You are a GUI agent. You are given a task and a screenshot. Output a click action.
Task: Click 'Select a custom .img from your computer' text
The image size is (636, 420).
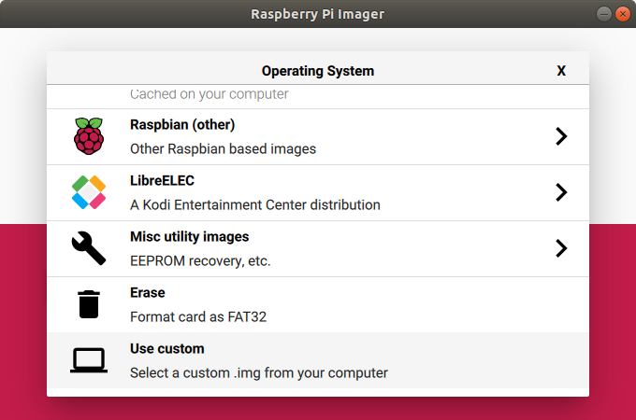[259, 373]
